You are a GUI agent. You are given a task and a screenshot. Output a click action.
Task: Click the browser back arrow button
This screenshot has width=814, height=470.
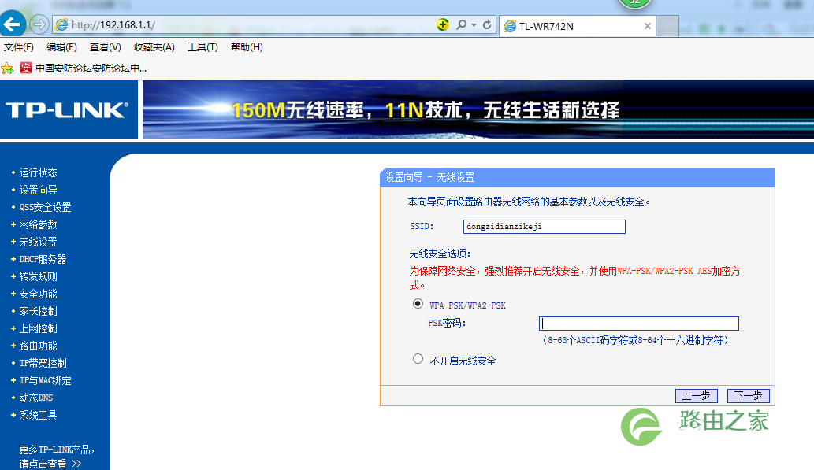pos(12,24)
